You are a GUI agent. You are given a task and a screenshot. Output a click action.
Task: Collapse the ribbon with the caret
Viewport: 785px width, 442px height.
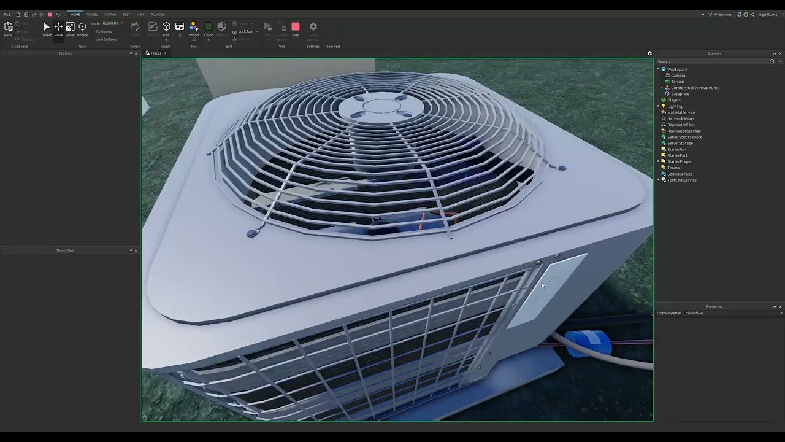coord(703,14)
